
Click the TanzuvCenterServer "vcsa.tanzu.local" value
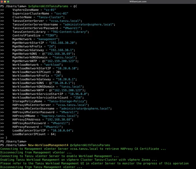(x=65, y=21)
